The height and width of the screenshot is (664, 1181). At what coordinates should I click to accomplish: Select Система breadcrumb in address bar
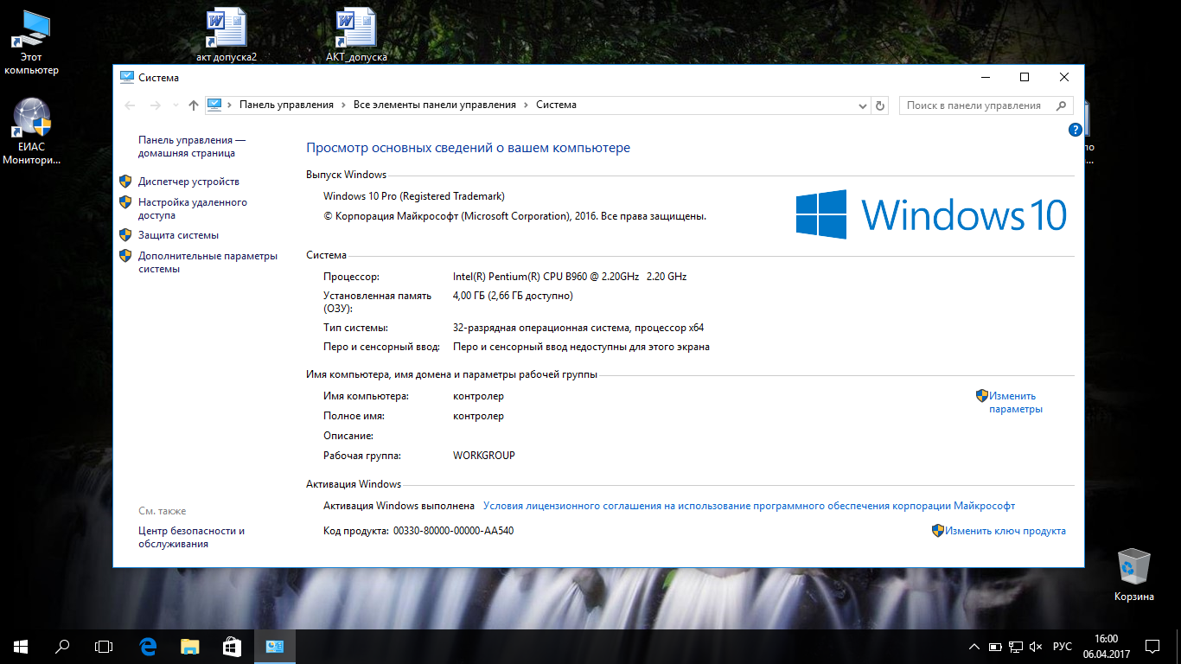coord(556,105)
